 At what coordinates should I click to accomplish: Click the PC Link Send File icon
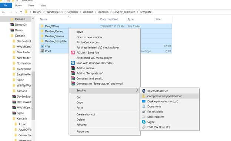click(x=73, y=53)
